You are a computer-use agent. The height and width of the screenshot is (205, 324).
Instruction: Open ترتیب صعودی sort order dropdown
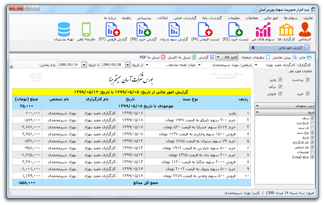click(x=285, y=106)
